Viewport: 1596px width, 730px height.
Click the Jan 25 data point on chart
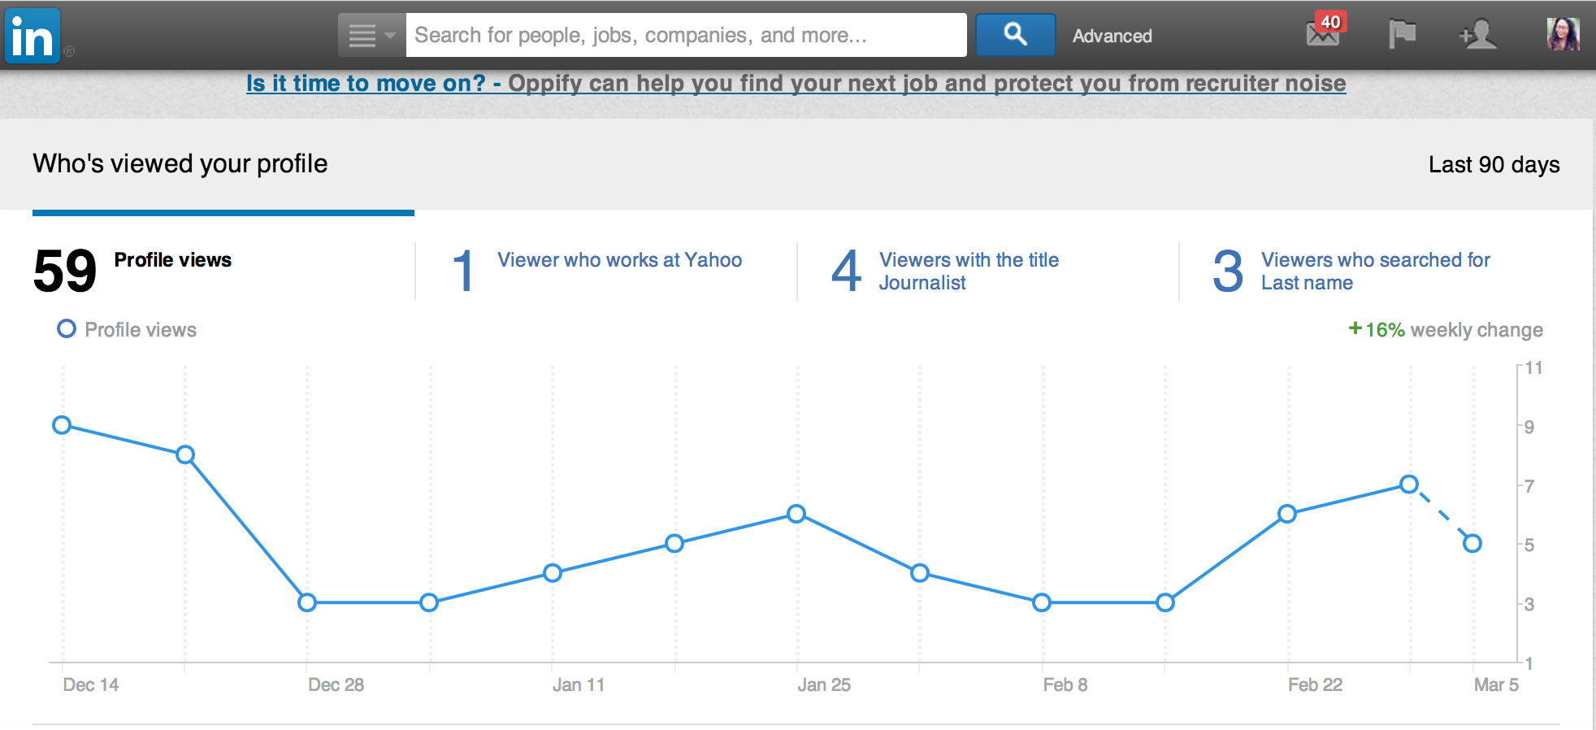[796, 514]
